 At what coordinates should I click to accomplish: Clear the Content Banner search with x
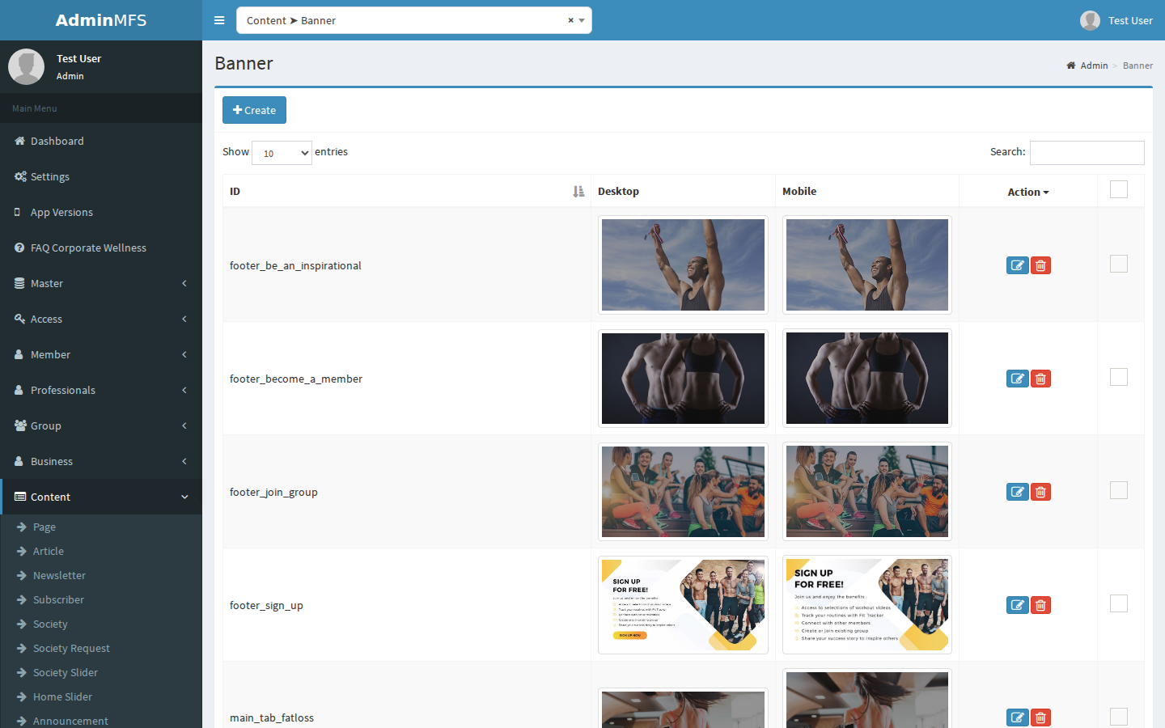click(570, 20)
